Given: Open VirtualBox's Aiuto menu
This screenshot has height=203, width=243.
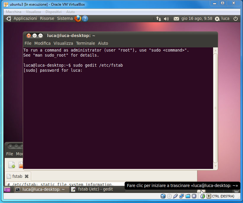Looking at the screenshot, I should click(70, 12).
